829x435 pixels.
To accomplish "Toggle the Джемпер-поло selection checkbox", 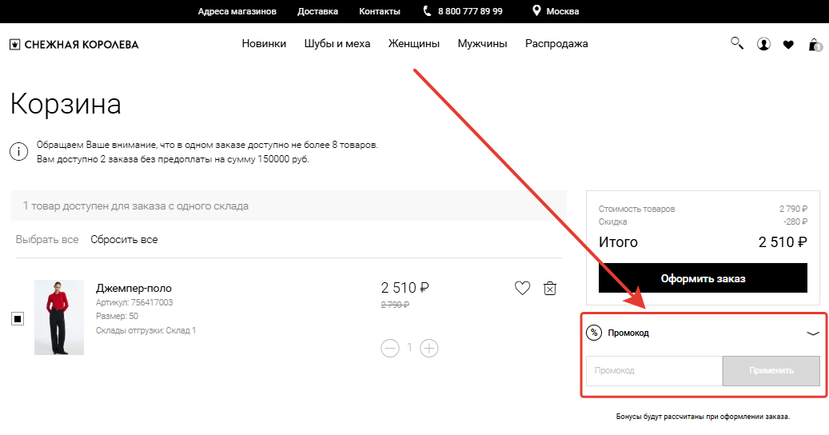I will (x=18, y=318).
